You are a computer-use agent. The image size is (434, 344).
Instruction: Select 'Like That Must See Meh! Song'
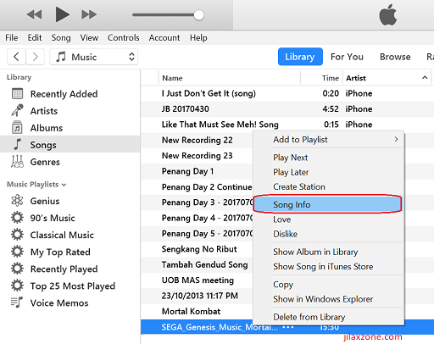(220, 125)
